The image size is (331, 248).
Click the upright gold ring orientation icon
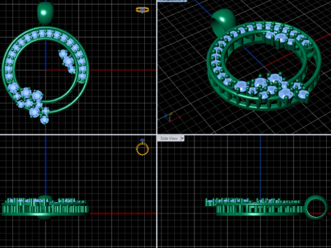coord(143,147)
